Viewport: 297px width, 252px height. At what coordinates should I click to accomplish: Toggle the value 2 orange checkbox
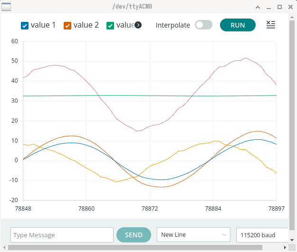(67, 25)
